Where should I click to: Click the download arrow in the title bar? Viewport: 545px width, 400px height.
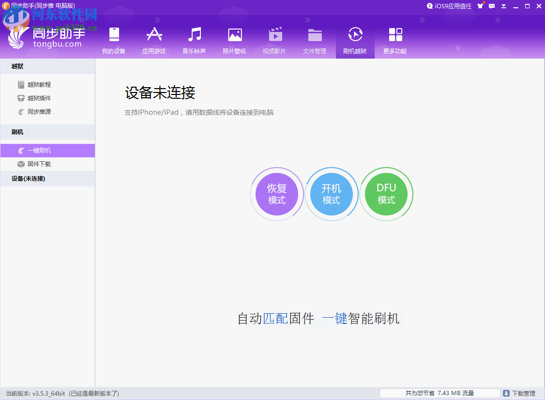[504, 6]
